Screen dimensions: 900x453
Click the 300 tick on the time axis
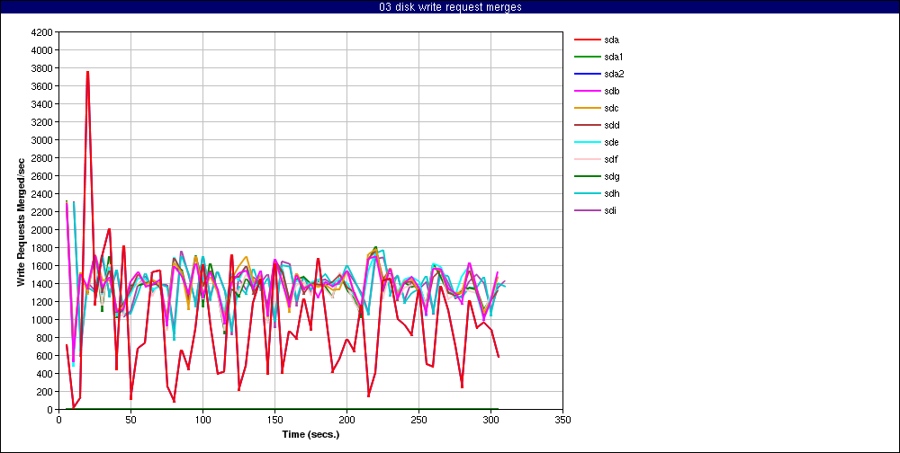pos(490,420)
